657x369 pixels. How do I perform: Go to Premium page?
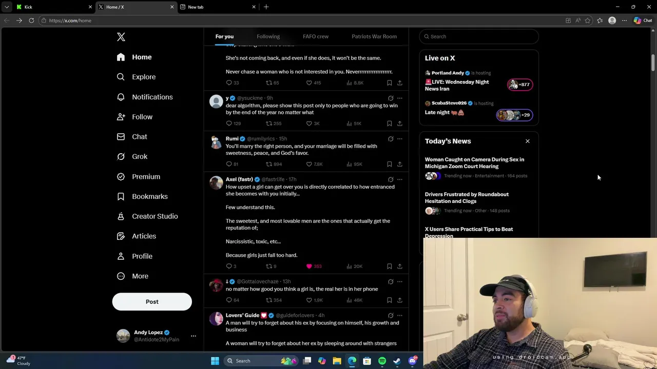(x=139, y=176)
